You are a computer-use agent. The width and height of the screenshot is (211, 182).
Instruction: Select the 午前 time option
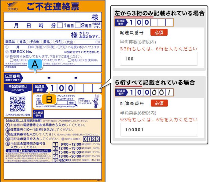pos(39,47)
